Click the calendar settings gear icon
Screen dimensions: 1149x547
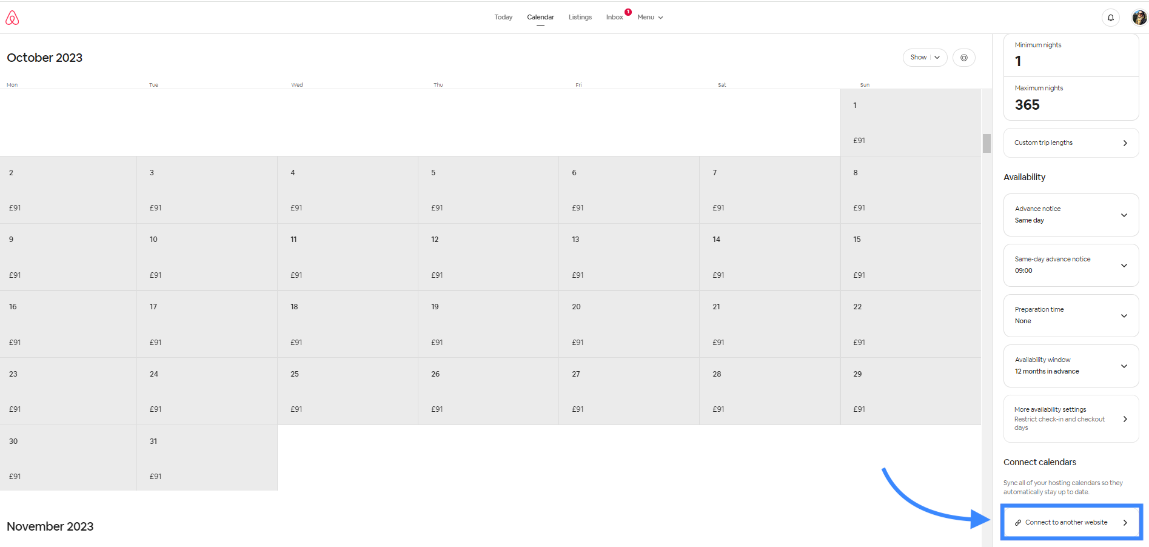pyautogui.click(x=963, y=58)
